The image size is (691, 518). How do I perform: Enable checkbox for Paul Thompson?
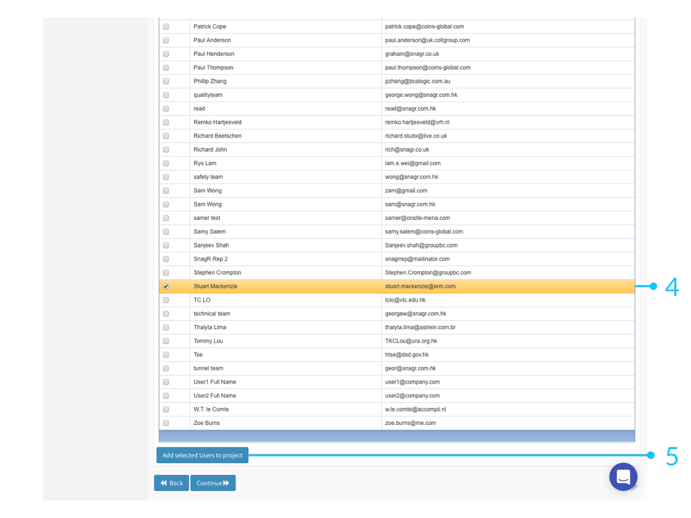point(166,67)
